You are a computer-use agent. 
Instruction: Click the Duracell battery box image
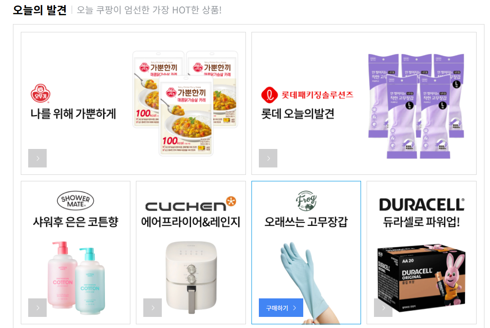coord(422,278)
